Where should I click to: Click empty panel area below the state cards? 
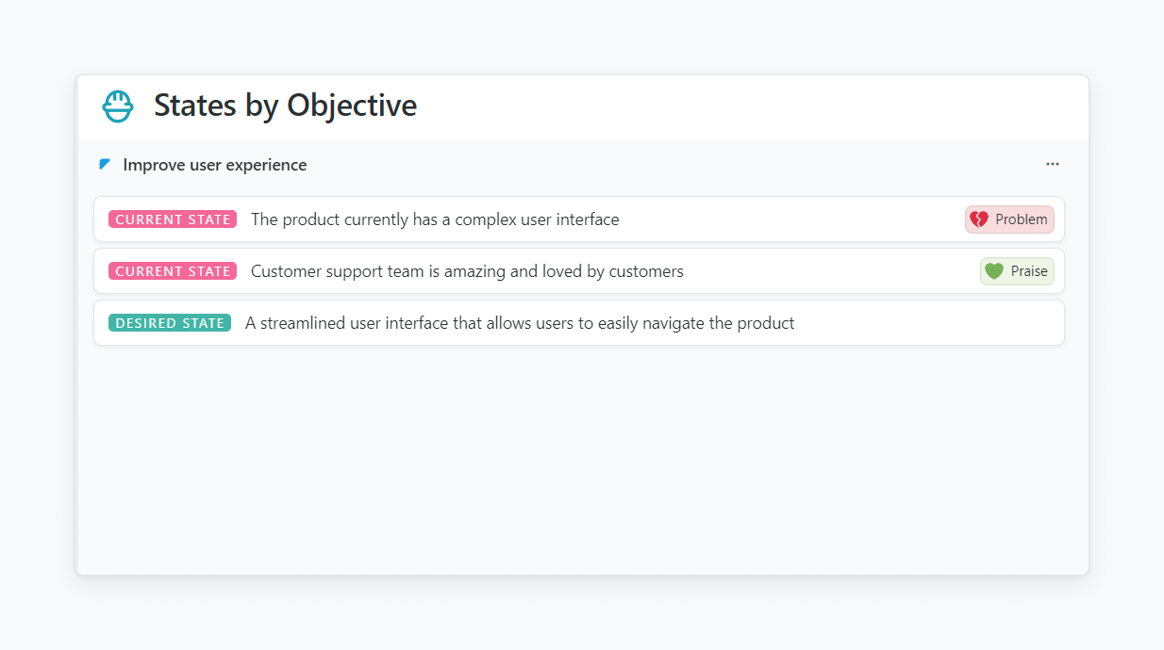[x=580, y=462]
